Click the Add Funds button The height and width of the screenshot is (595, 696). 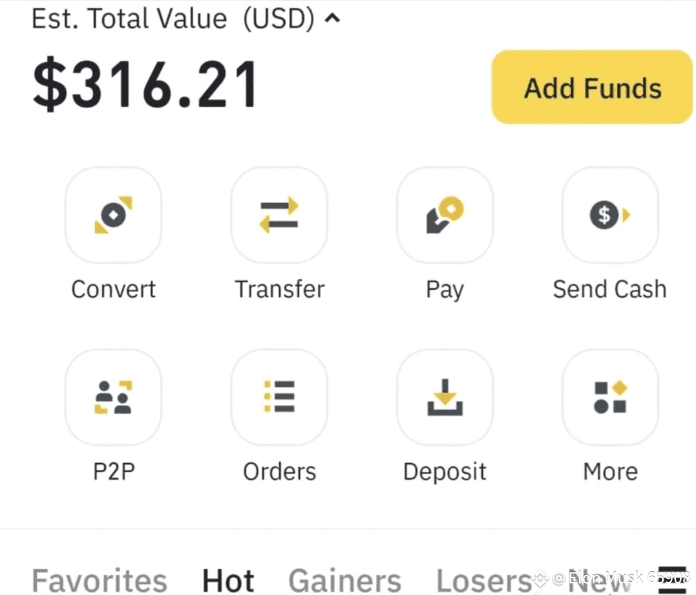point(592,87)
